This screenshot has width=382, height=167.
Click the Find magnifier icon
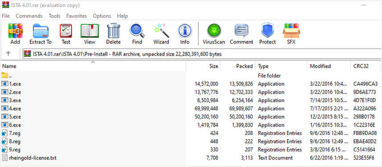137,31
